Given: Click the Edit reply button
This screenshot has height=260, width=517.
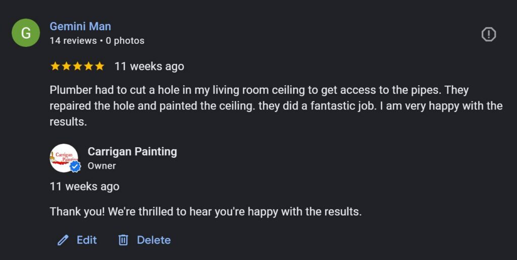Looking at the screenshot, I should click(86, 240).
